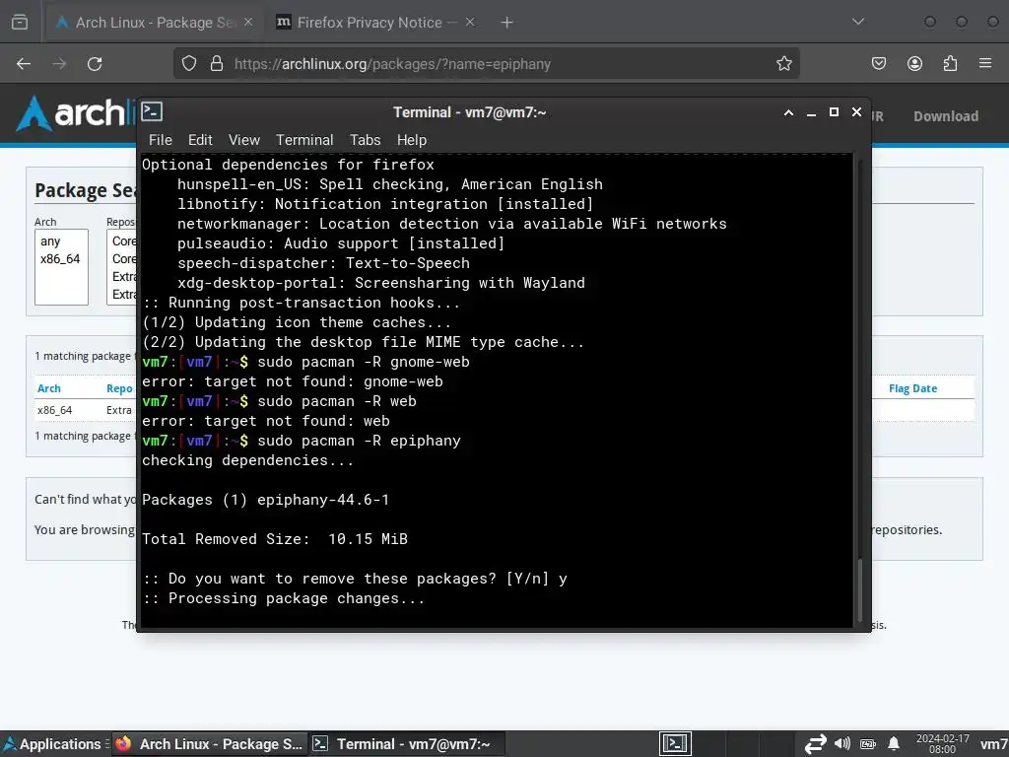Bookmark this page with the star icon
The height and width of the screenshot is (757, 1009).
click(x=783, y=64)
